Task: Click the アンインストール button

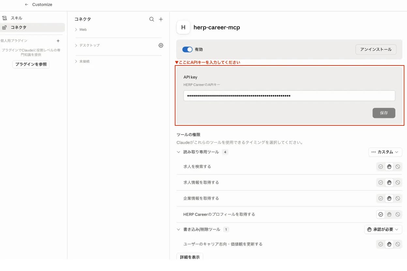Action: 376,50
